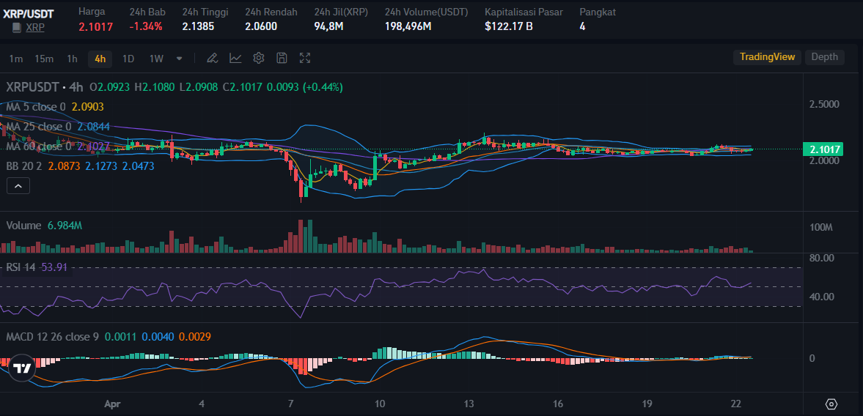Select the 1D timeframe
The image size is (863, 416).
(x=128, y=59)
